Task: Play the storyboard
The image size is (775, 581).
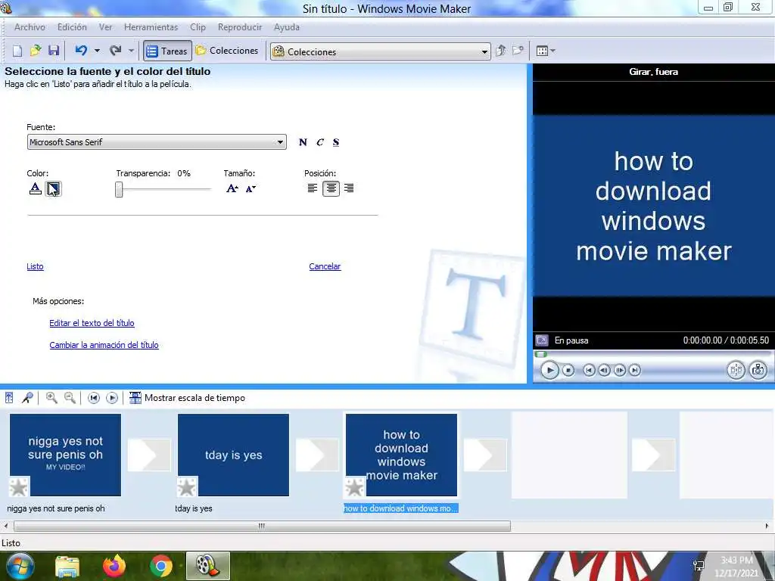Action: click(112, 398)
